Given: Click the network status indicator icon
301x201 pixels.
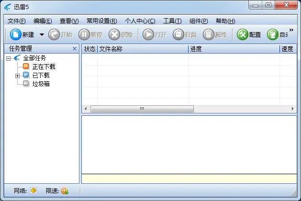Looking at the screenshot, I should [33, 190].
